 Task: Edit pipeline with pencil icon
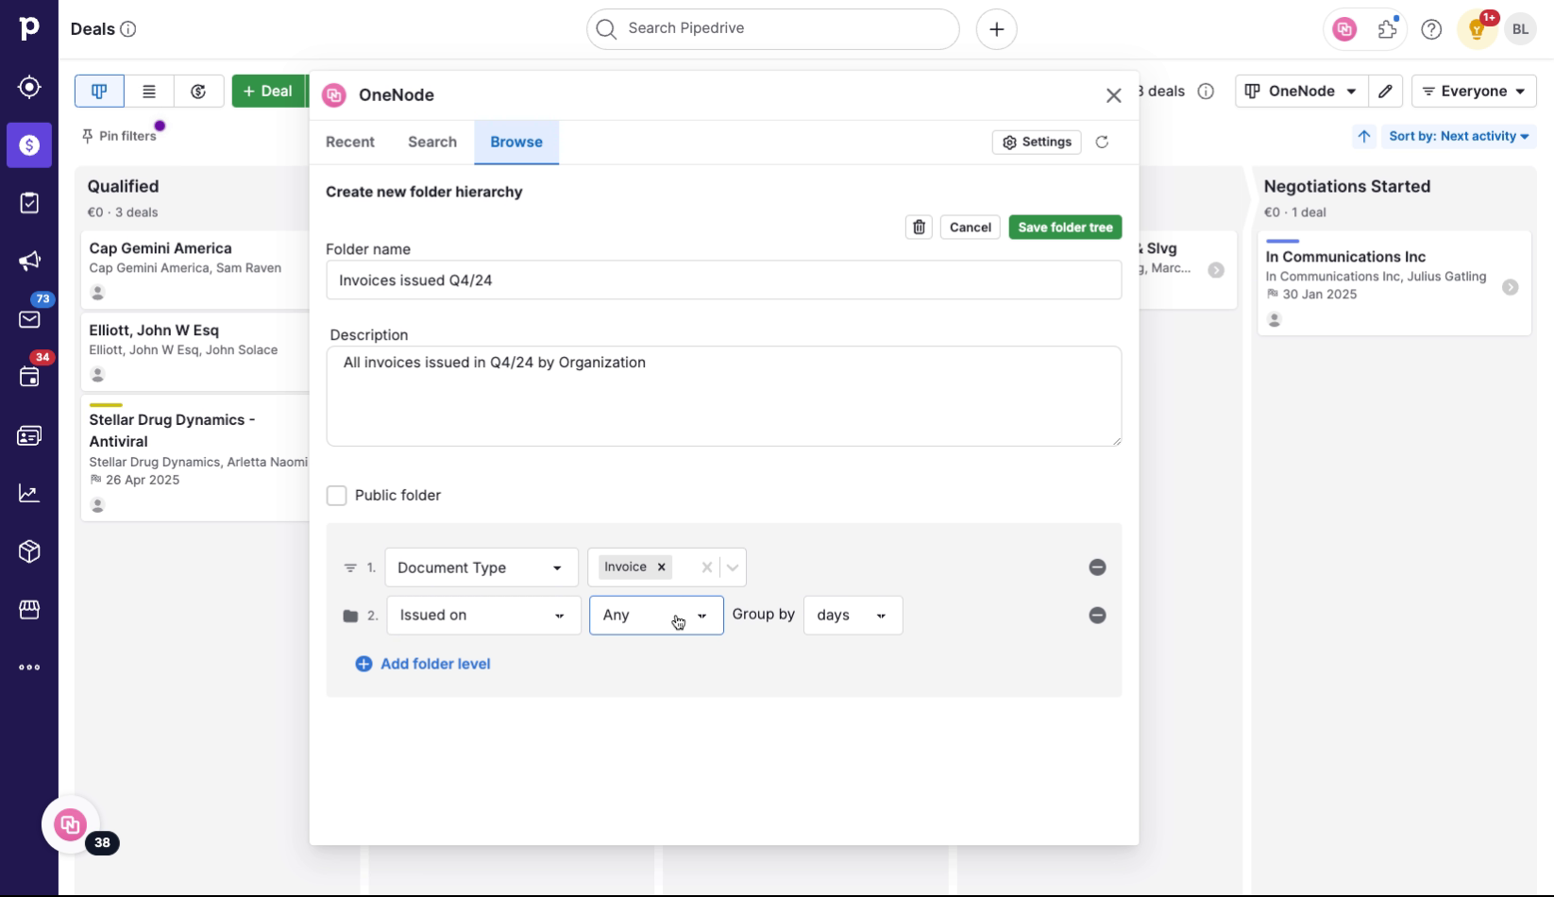pos(1385,92)
